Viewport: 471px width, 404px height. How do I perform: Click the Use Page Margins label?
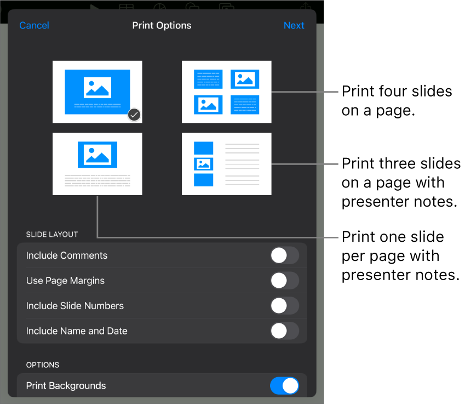pos(65,281)
